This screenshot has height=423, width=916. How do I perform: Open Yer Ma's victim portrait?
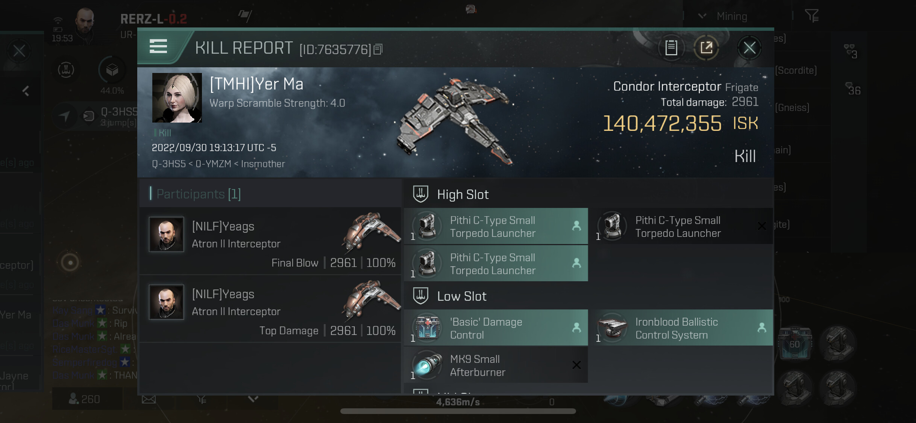pos(177,98)
